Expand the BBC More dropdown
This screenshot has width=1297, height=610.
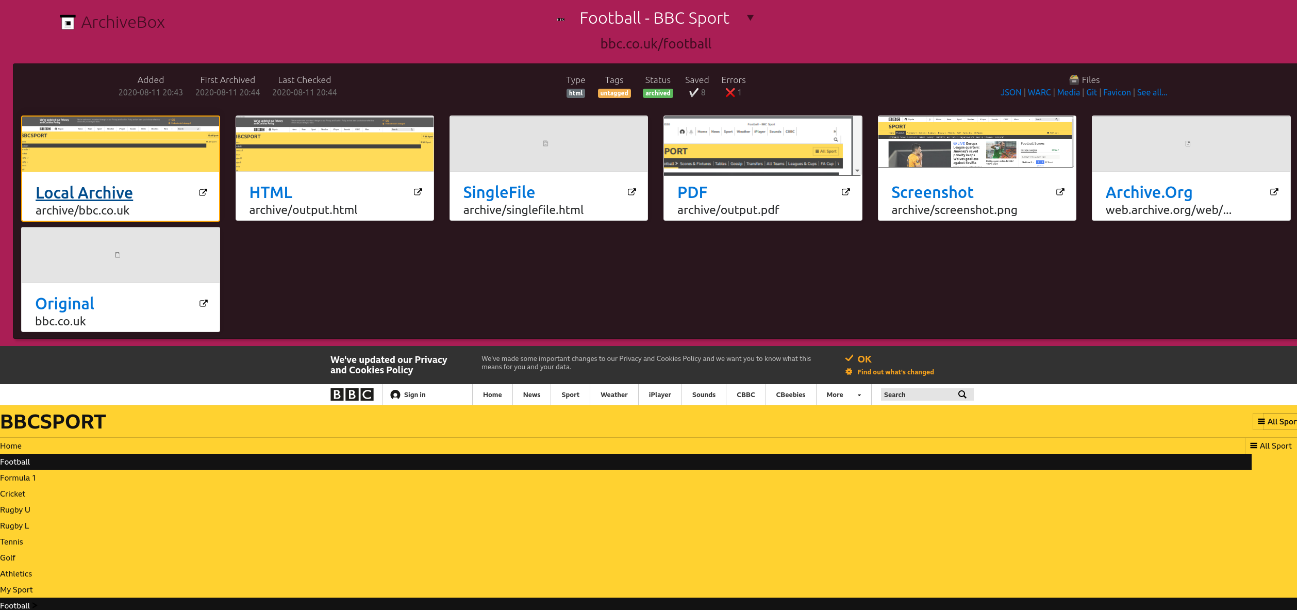point(843,394)
